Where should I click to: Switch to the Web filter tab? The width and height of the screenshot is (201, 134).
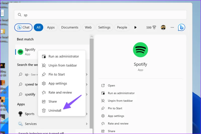tap(88, 27)
